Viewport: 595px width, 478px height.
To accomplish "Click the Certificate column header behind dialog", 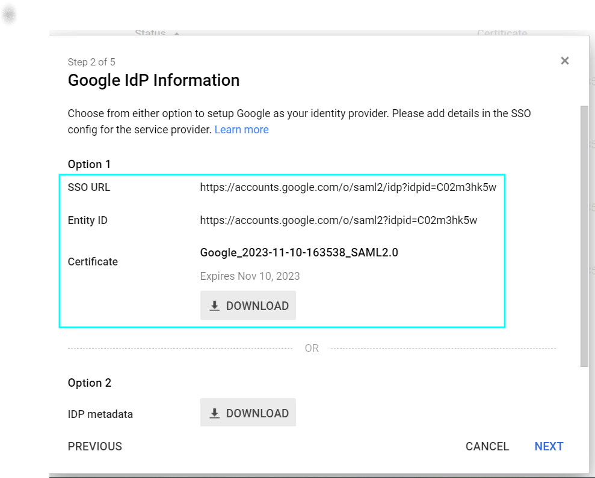I will click(x=502, y=33).
